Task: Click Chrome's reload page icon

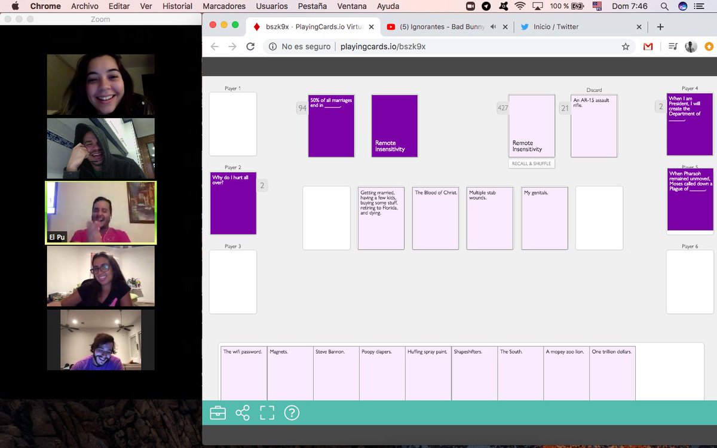Action: pos(251,47)
